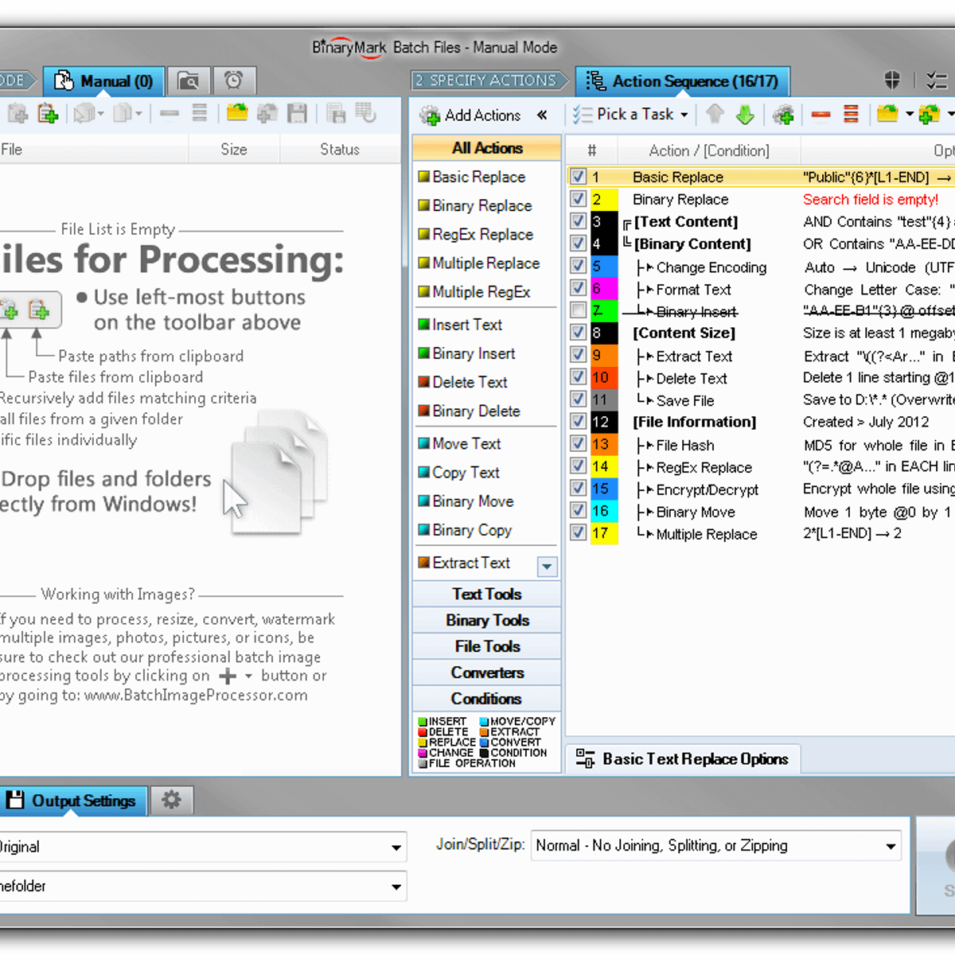The image size is (955, 955).
Task: Click the paste paths from clipboard toolbar icon
Action: tap(48, 115)
